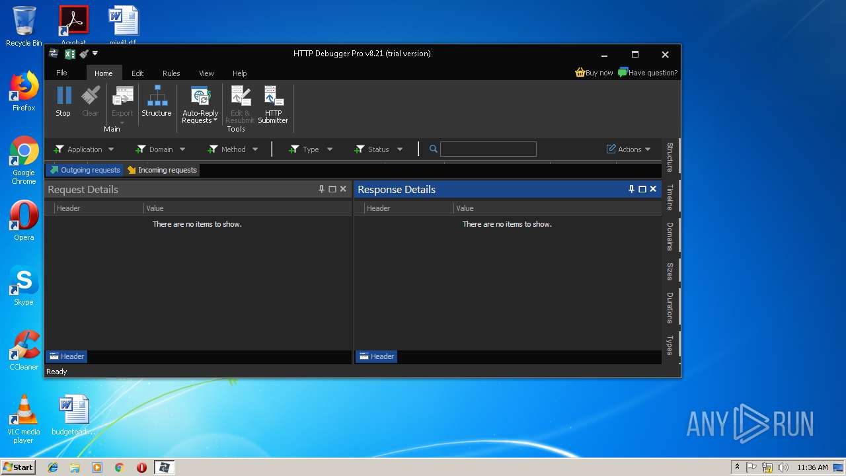Click Header column in Request Details
Viewport: 846px width, 476px height.
coord(98,208)
